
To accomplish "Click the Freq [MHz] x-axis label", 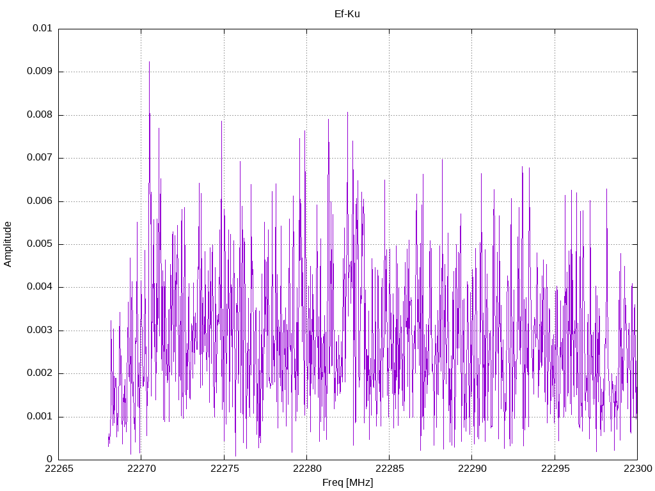I will click(347, 483).
